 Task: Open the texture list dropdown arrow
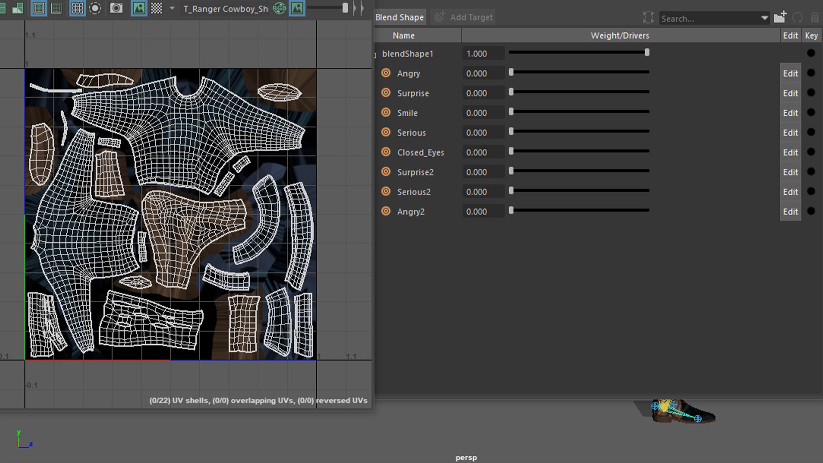172,8
